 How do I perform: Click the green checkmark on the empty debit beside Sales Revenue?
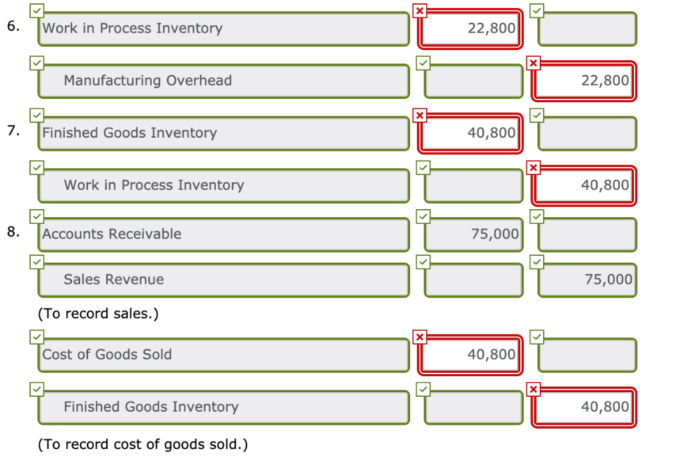pos(423,262)
